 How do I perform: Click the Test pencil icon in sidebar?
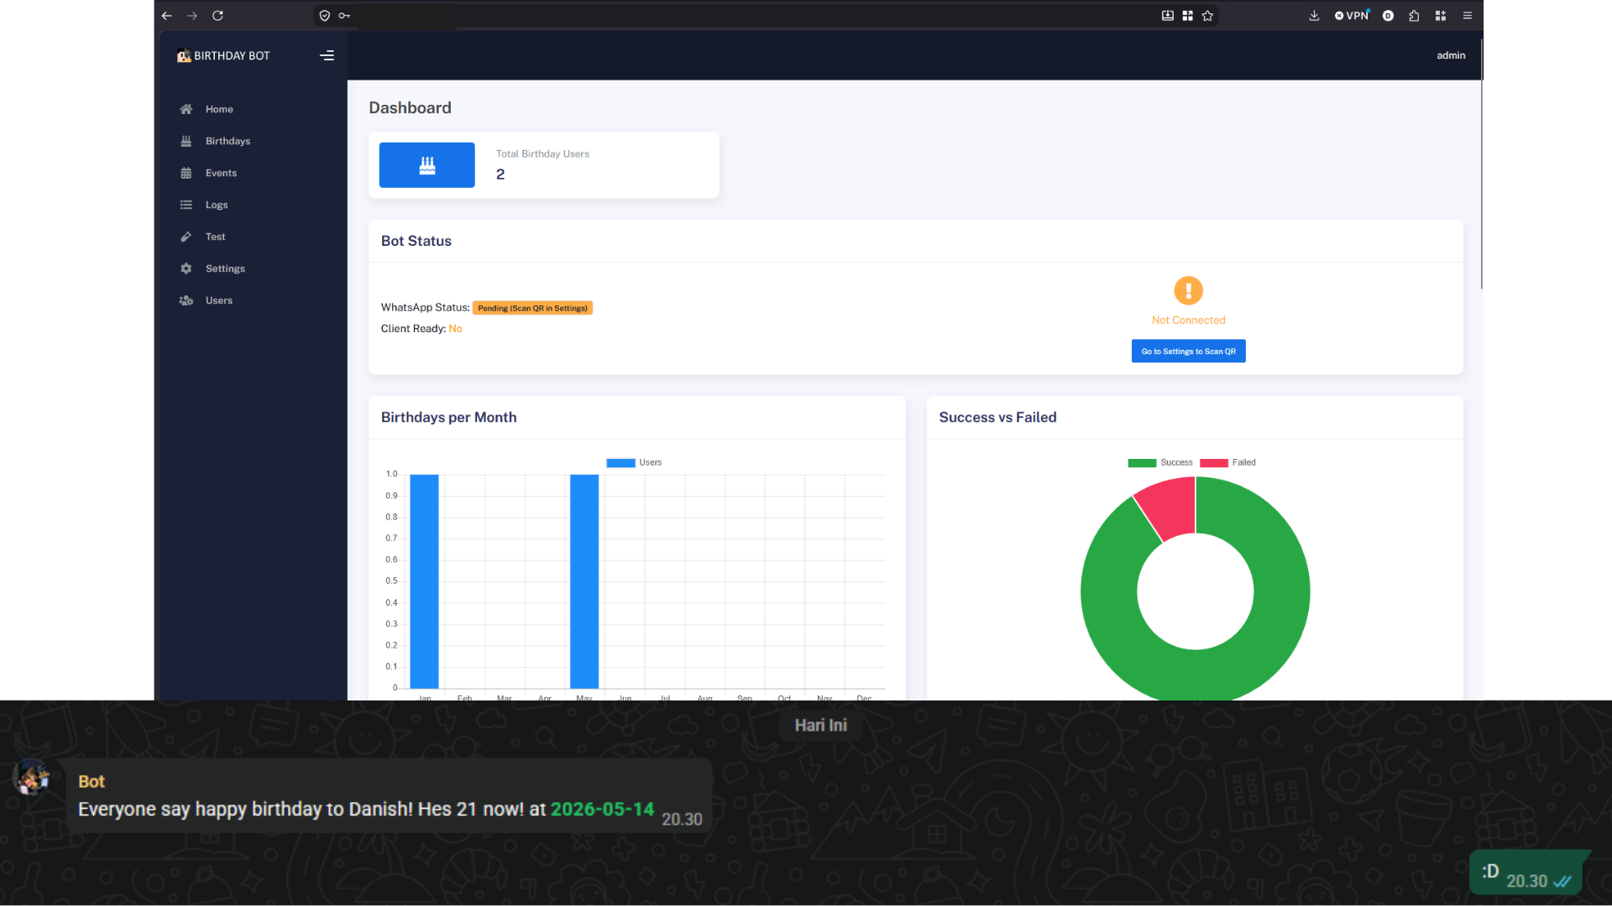pyautogui.click(x=186, y=237)
